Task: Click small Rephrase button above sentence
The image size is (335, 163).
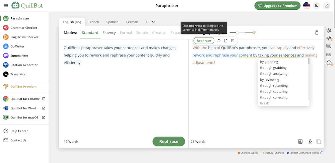Action: 204,41
